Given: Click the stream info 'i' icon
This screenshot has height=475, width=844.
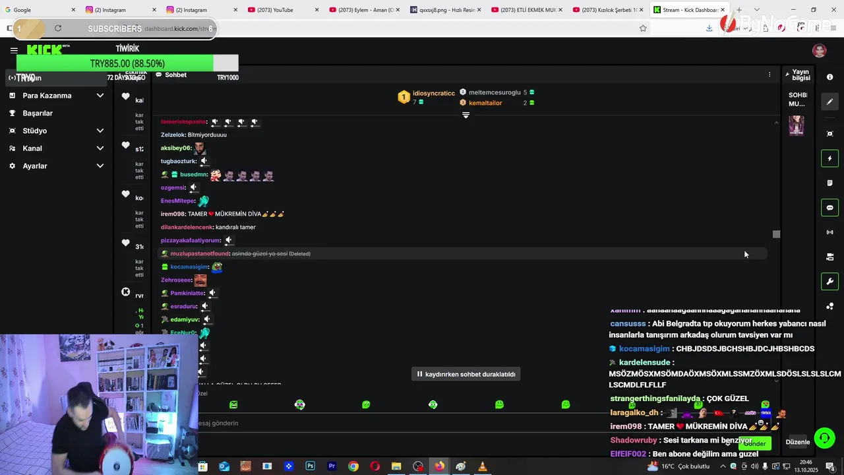Looking at the screenshot, I should (x=829, y=77).
